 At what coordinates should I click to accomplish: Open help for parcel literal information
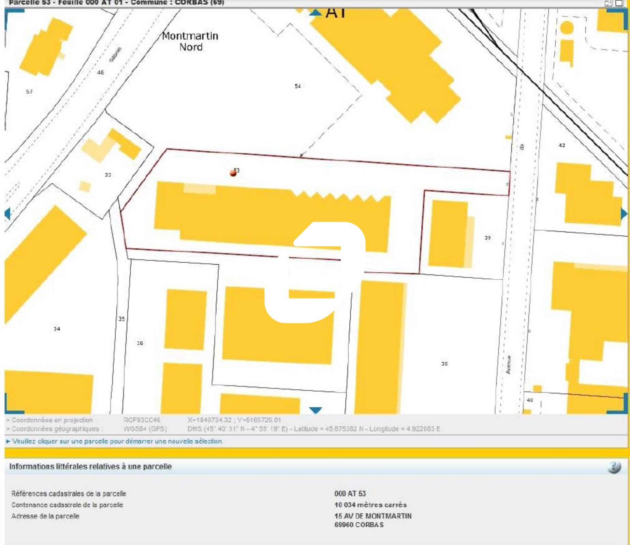point(614,467)
